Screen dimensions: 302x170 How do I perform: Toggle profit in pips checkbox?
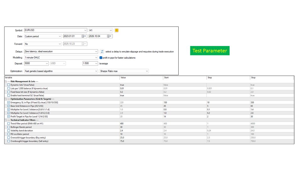pos(101,58)
